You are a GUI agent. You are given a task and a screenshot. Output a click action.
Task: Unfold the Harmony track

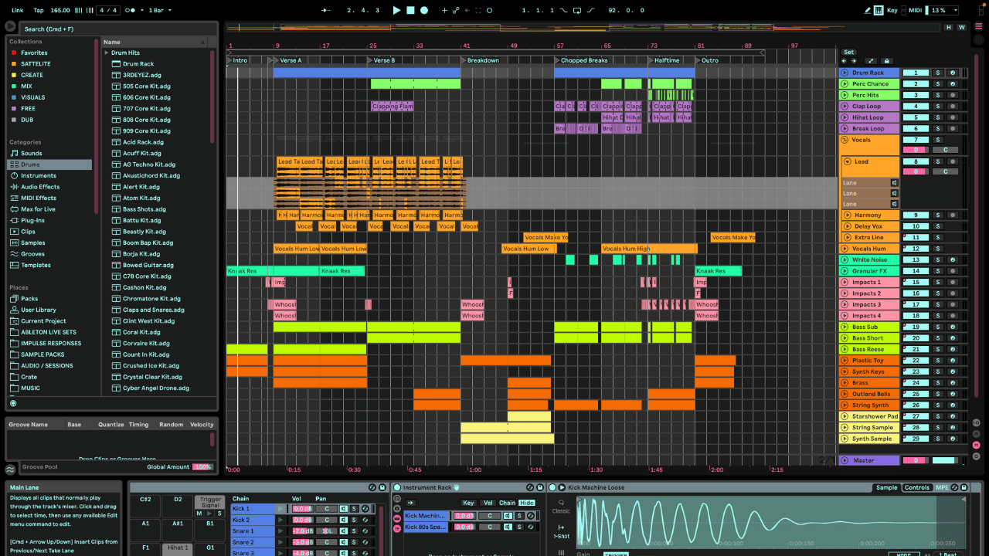[848, 215]
